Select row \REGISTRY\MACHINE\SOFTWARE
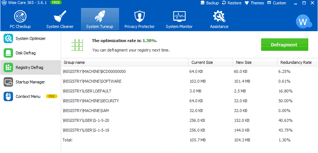This screenshot has height=153, width=318. [x=189, y=81]
